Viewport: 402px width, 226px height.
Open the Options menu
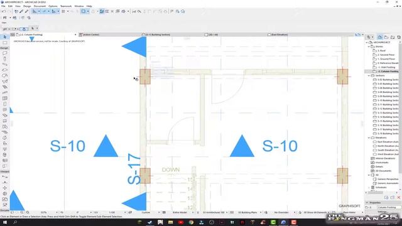(x=53, y=6)
